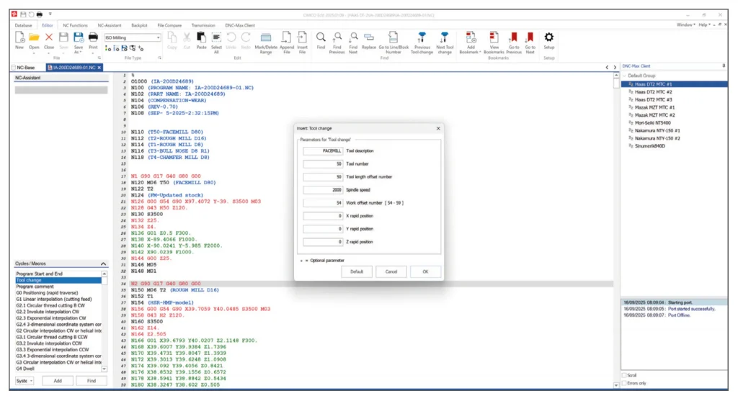
Task: Click the Mark/Delete Range icon
Action: click(x=266, y=38)
